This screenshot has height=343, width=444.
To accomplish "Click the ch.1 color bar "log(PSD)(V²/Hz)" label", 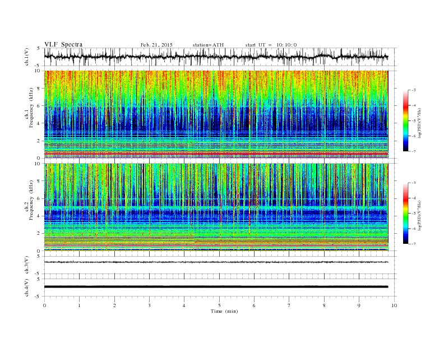I will pos(419,123).
